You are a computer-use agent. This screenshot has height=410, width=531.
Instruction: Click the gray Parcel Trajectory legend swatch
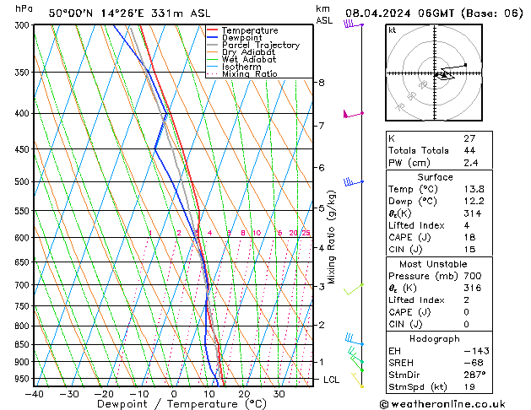(x=213, y=45)
